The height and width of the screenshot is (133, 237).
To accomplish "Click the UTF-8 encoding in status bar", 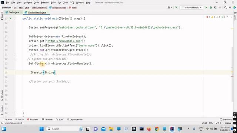I will (x=218, y=123).
